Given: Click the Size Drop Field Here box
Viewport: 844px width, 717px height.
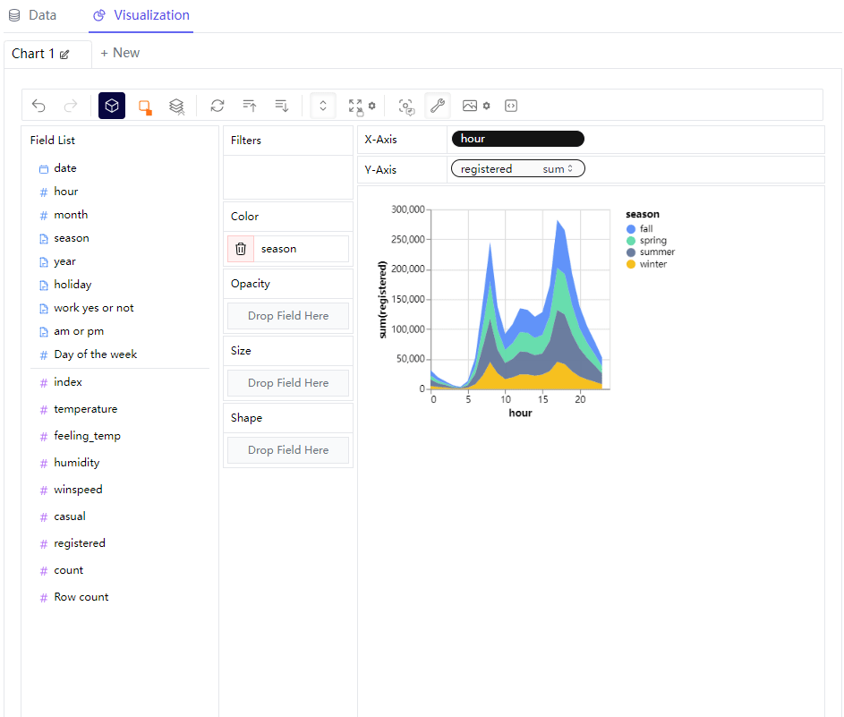Looking at the screenshot, I should pos(288,383).
